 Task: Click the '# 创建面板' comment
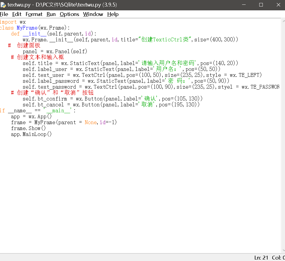(24, 46)
